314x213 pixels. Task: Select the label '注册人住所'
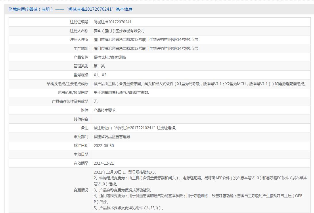[x=79, y=40]
